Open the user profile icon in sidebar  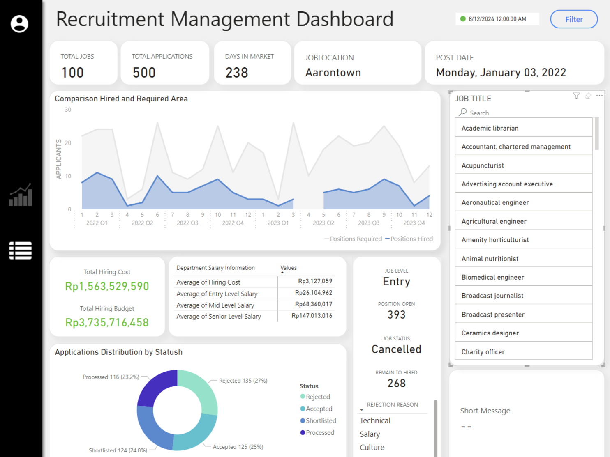[x=19, y=23]
